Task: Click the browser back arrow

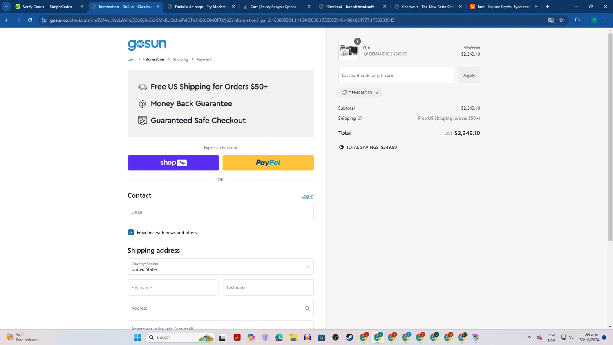Action: 7,20
